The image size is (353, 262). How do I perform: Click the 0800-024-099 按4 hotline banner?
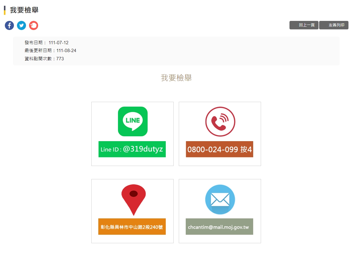tap(220, 149)
